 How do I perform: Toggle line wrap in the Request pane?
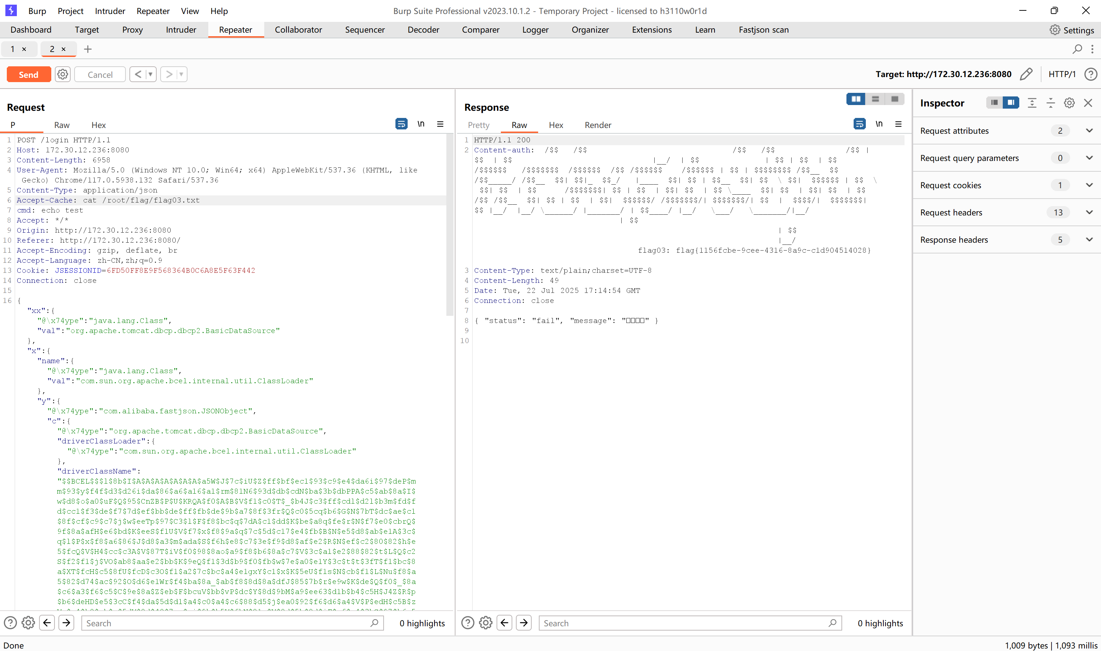(x=401, y=124)
